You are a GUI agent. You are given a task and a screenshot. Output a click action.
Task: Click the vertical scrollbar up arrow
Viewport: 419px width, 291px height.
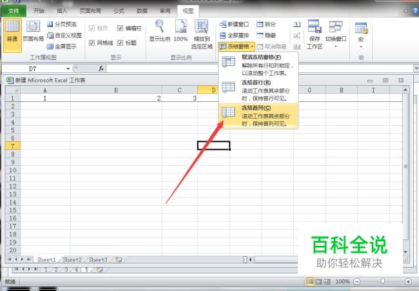[405, 90]
